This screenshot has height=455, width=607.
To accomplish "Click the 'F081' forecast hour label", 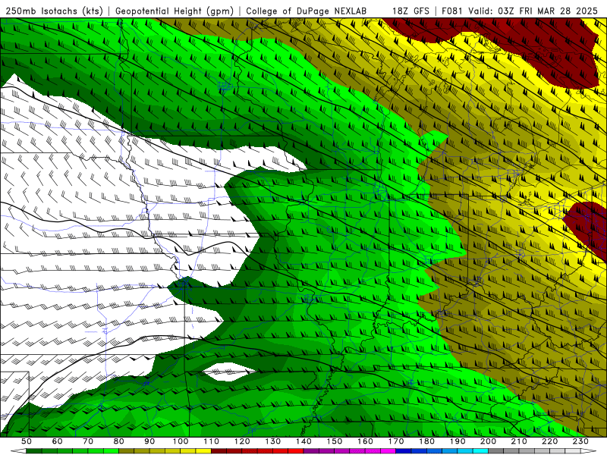I will pyautogui.click(x=452, y=11).
